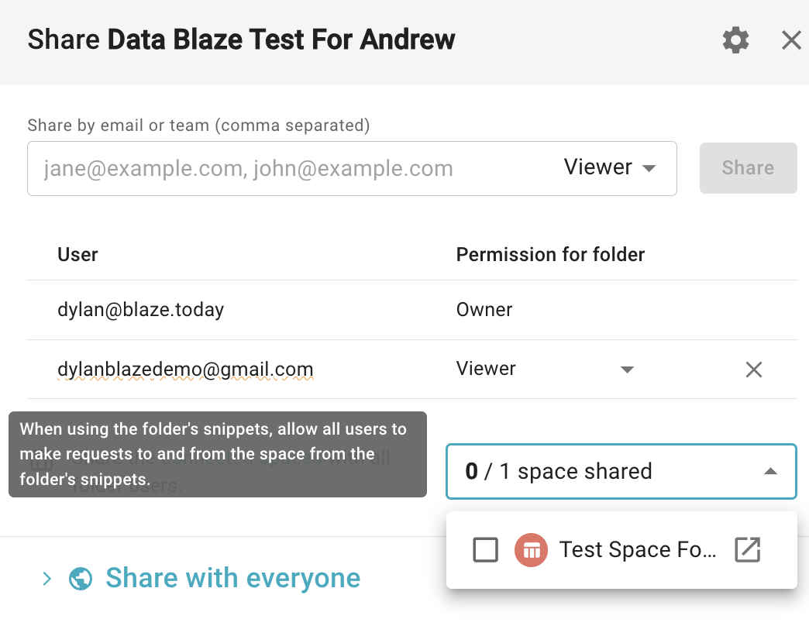809x626 pixels.
Task: Click the Permission for folder column header
Action: coord(550,255)
